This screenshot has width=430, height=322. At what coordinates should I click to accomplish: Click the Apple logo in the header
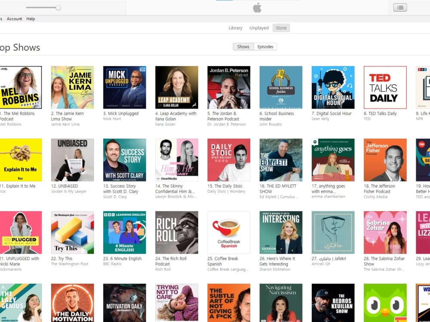[257, 8]
